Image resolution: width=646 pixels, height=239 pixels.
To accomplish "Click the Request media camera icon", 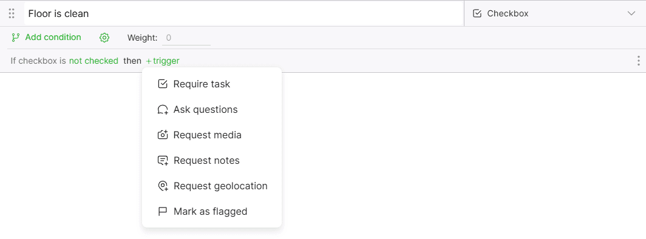I will click(x=163, y=135).
